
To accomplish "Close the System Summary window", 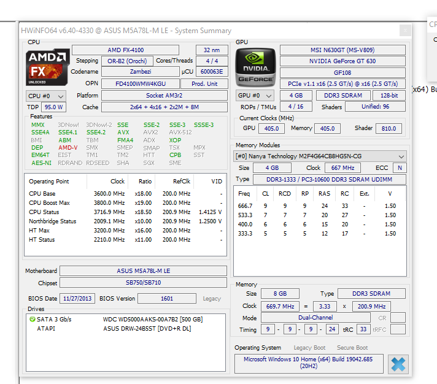I will tap(405, 30).
